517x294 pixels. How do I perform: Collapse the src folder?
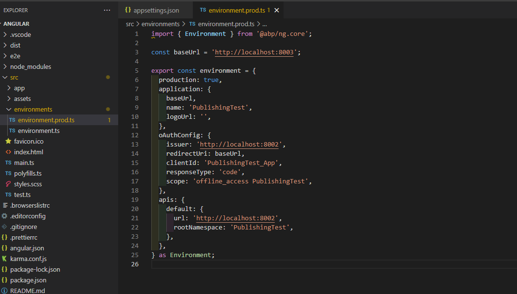coord(14,77)
